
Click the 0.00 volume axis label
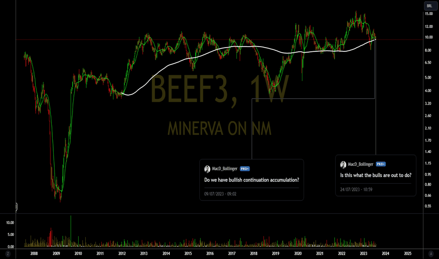click(x=11, y=247)
